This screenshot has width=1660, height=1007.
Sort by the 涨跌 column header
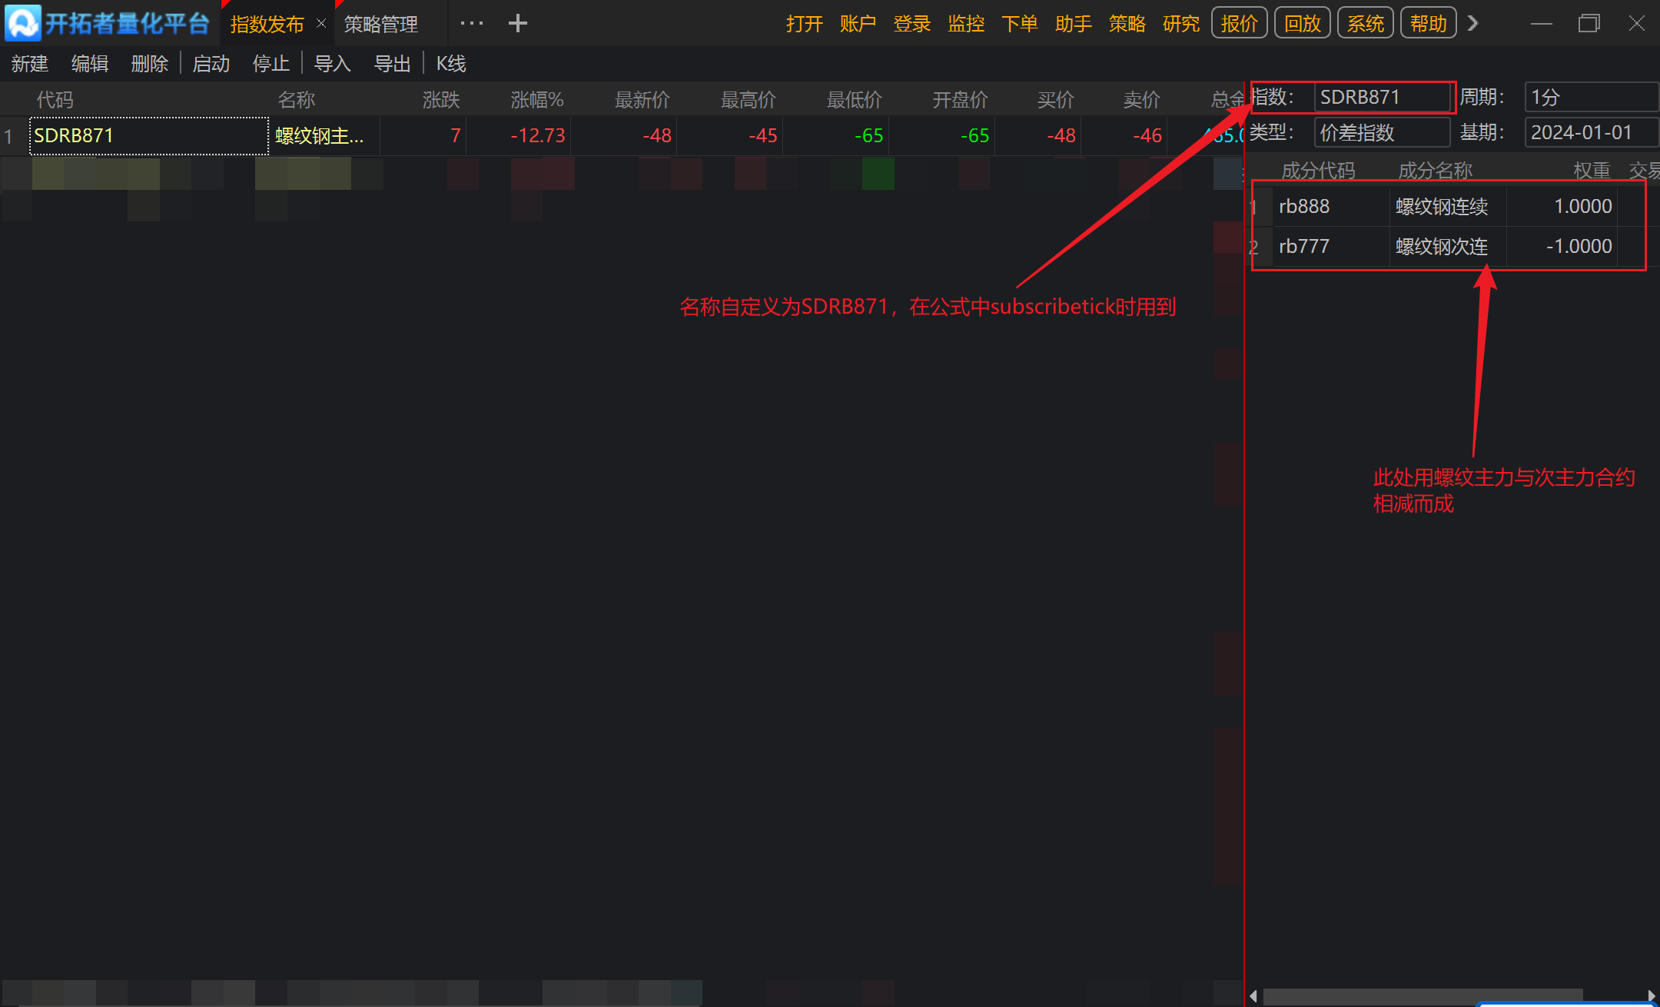(441, 100)
